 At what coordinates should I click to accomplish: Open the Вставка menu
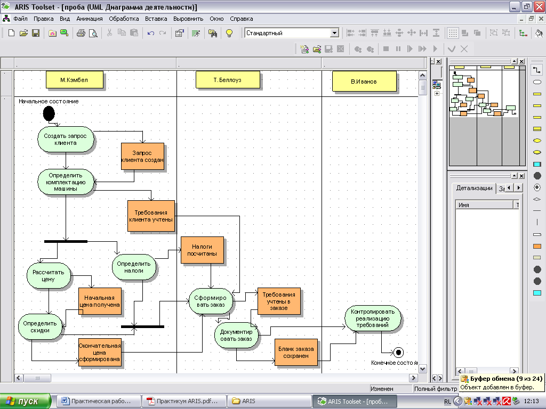(x=156, y=19)
